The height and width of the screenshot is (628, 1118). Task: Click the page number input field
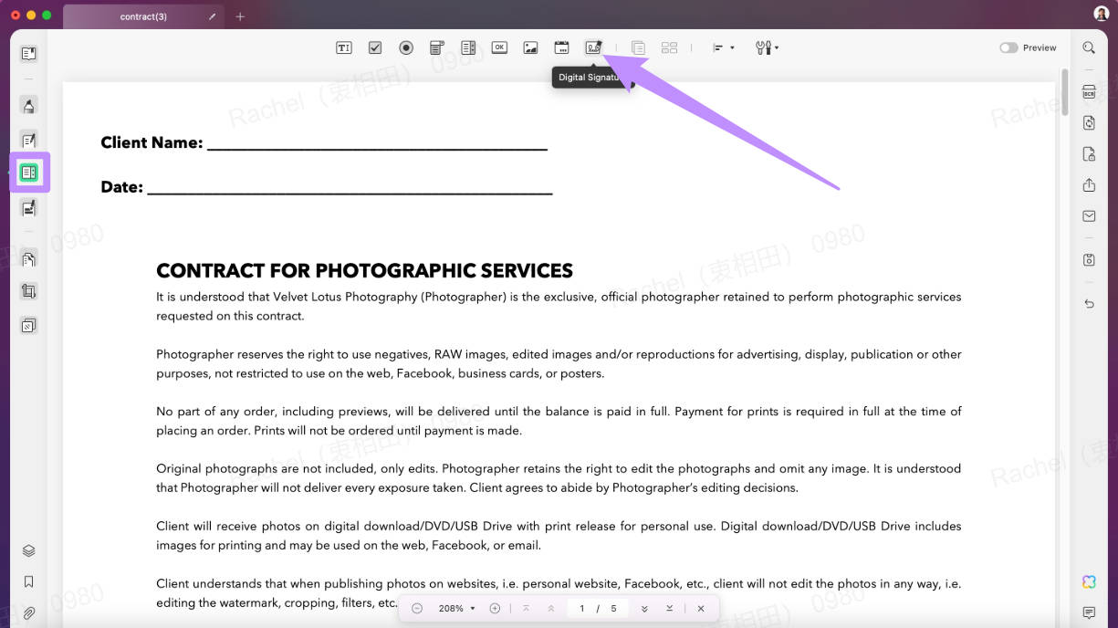tap(581, 608)
